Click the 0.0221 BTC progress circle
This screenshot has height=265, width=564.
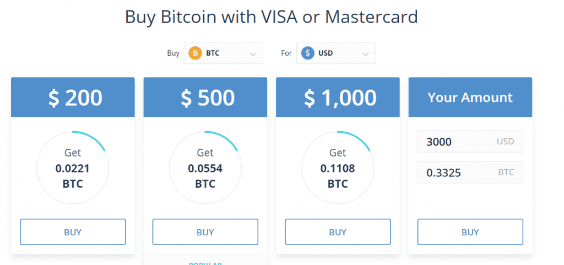(x=73, y=167)
